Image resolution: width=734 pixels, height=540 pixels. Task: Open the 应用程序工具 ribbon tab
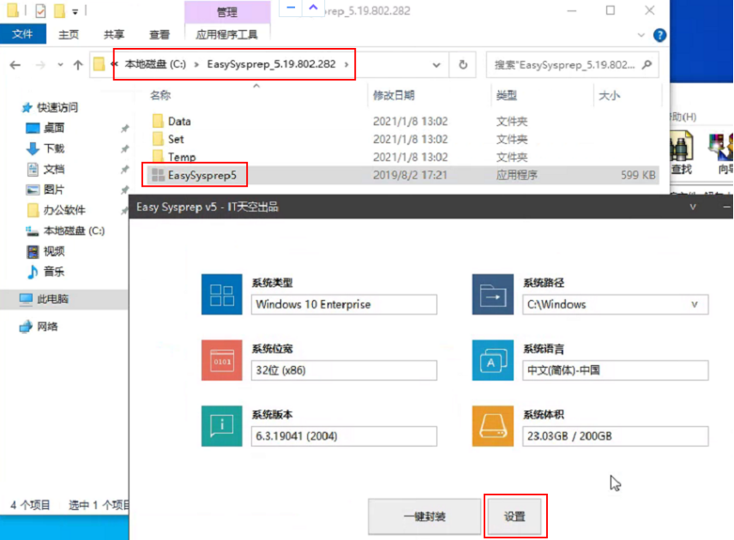pos(226,34)
